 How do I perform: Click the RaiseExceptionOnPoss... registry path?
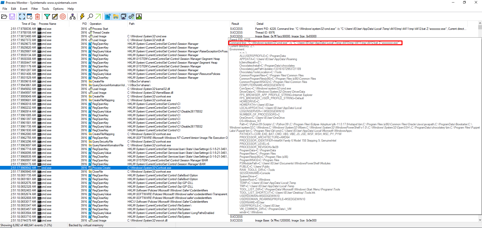(x=178, y=51)
